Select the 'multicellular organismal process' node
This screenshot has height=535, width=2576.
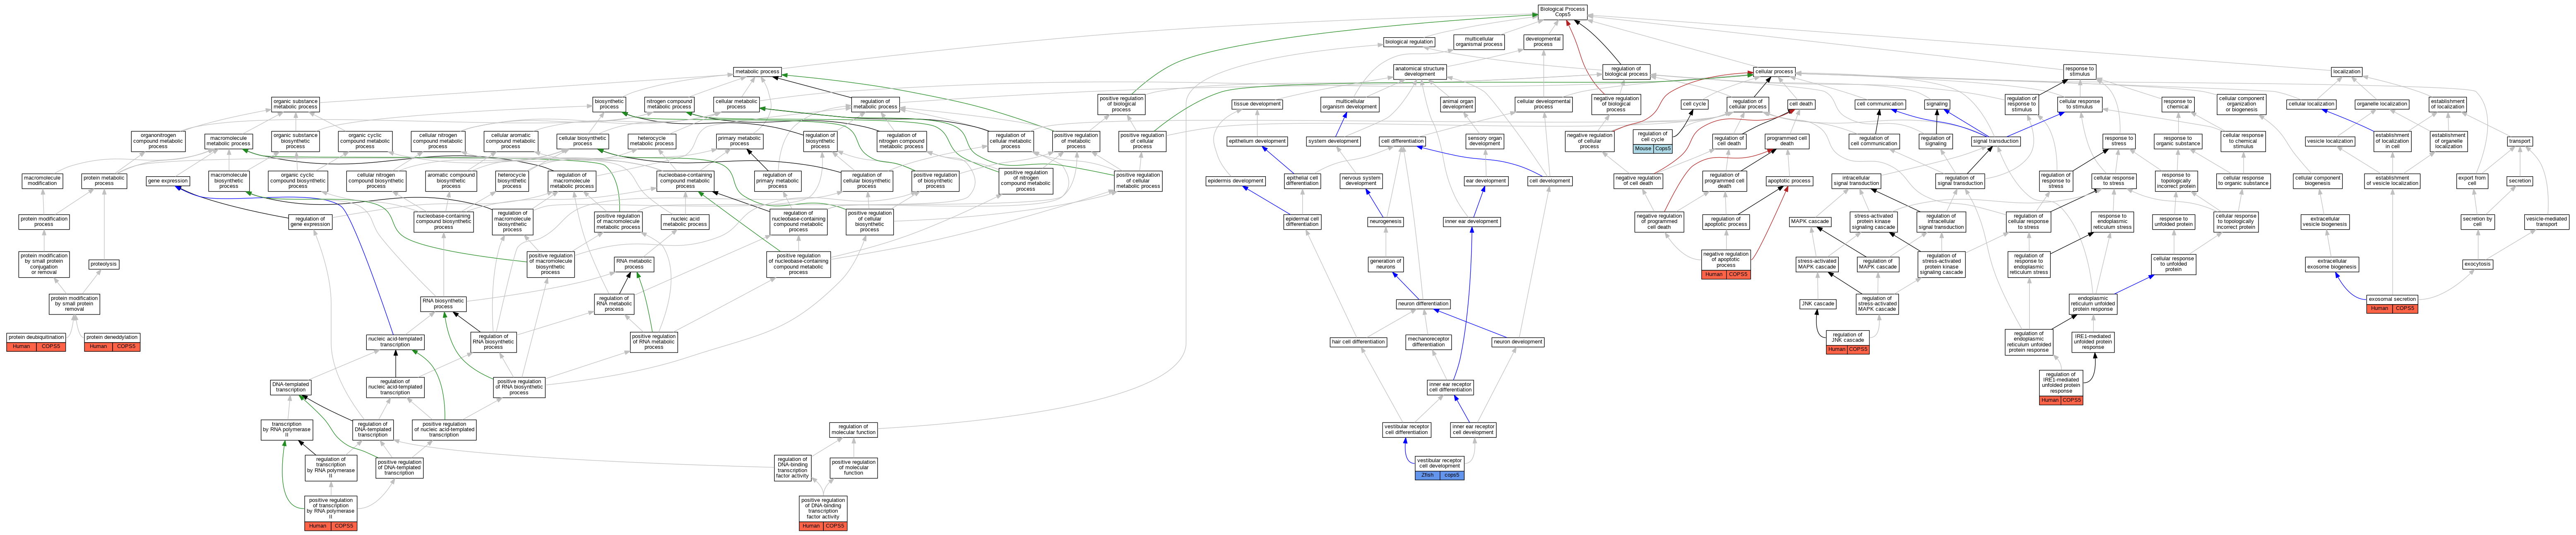click(x=1479, y=42)
